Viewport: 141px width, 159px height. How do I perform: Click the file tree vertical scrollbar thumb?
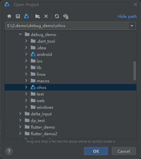click(135, 71)
